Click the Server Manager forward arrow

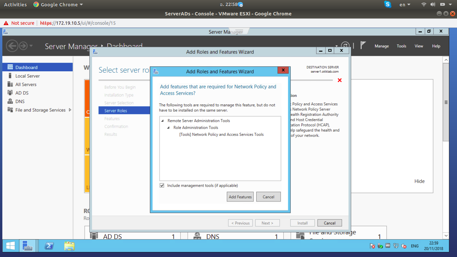point(23,46)
